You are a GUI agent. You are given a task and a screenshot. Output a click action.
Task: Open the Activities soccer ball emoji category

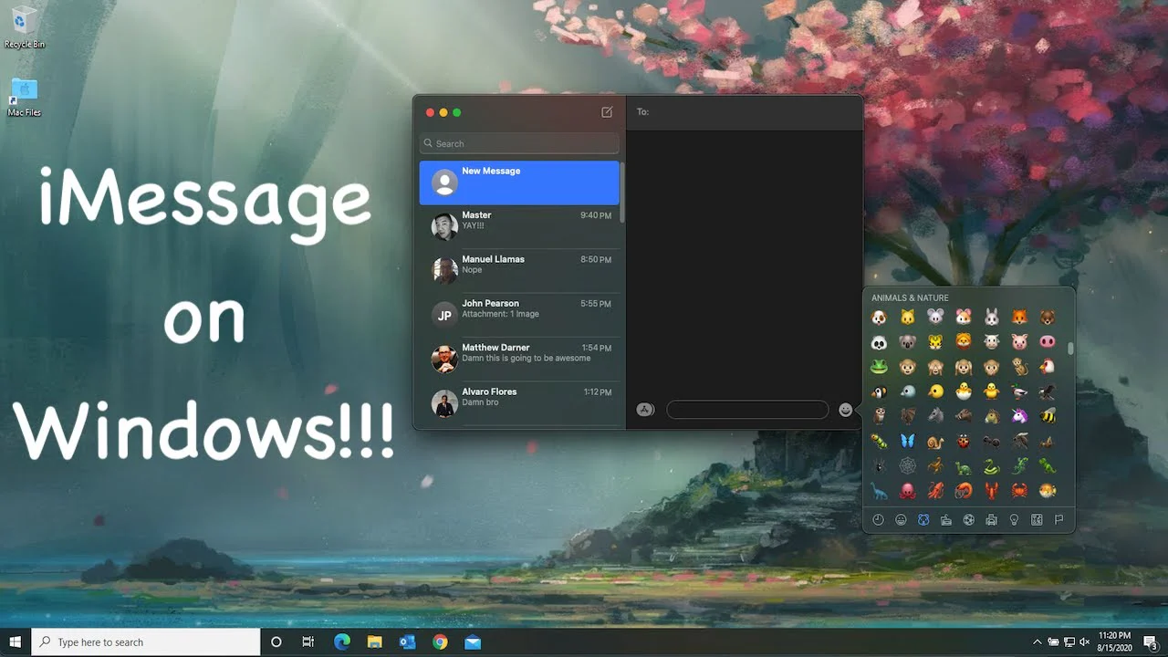pyautogui.click(x=969, y=519)
